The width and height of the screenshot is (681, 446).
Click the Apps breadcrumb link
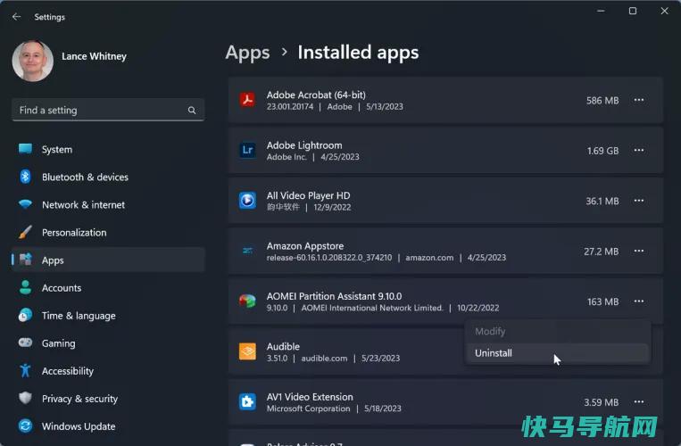247,54
